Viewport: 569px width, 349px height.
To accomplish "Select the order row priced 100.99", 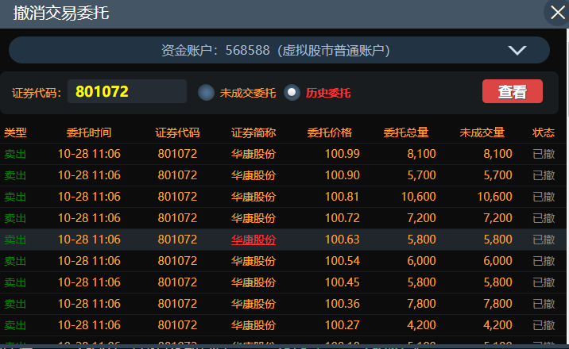I will [342, 154].
